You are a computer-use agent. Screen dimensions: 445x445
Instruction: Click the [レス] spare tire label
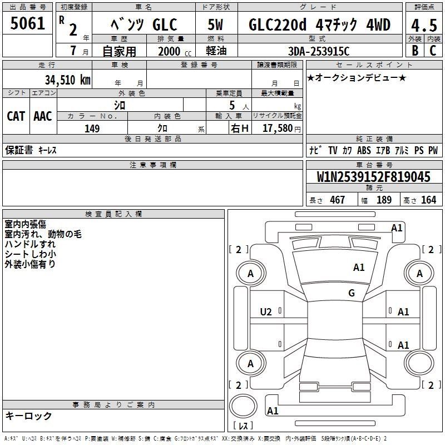point(243,425)
